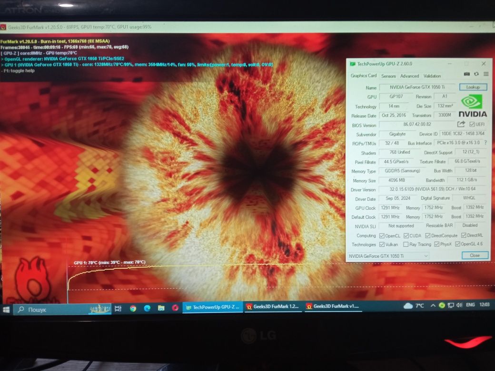
Task: Toggle the CUDA checkbox
Action: (406, 235)
